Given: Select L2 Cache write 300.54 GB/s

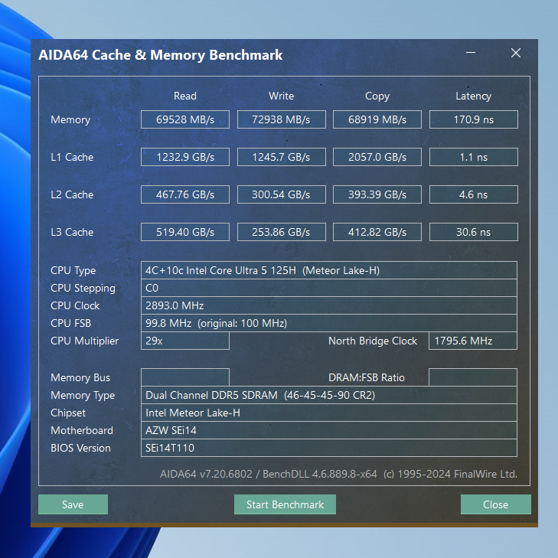Looking at the screenshot, I should point(281,194).
